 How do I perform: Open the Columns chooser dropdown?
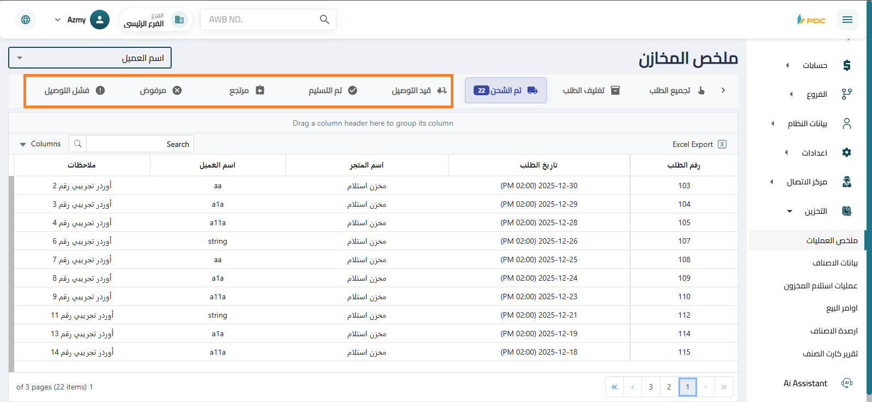(x=40, y=144)
